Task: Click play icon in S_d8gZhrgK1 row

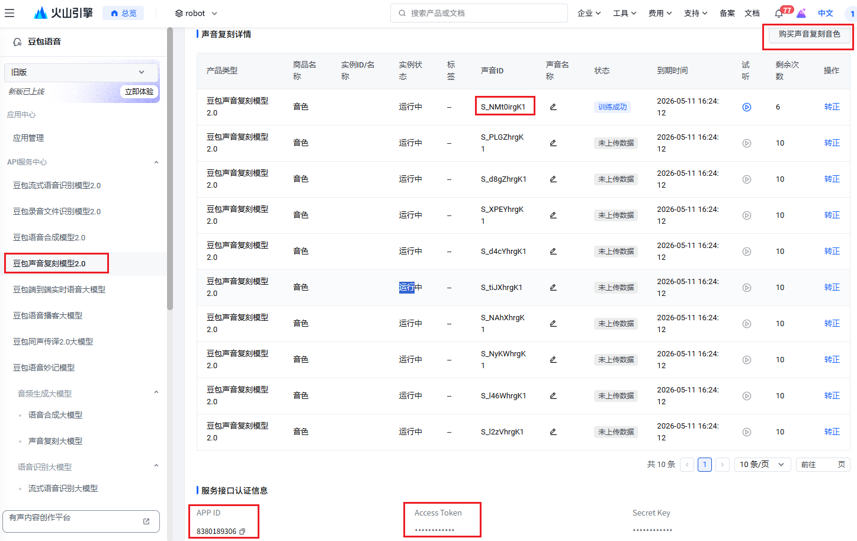Action: tap(747, 179)
